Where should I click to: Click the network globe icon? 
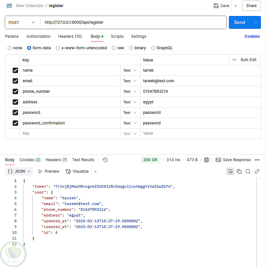point(207,160)
